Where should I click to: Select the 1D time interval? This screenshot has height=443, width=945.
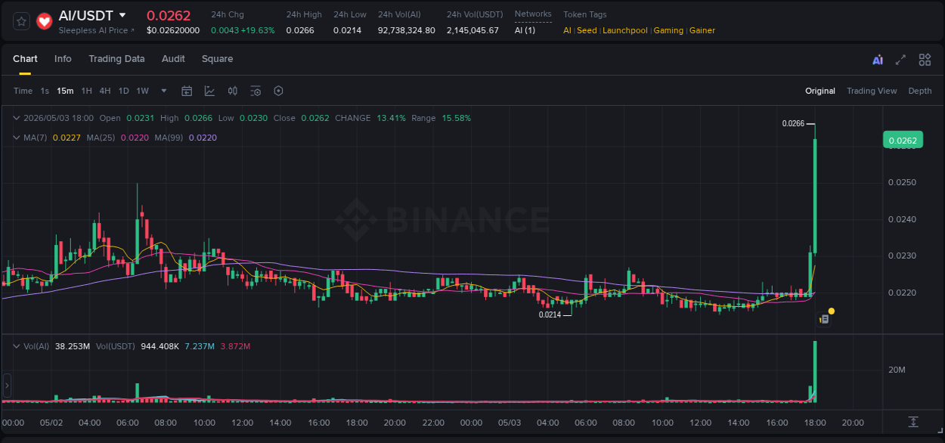(123, 91)
